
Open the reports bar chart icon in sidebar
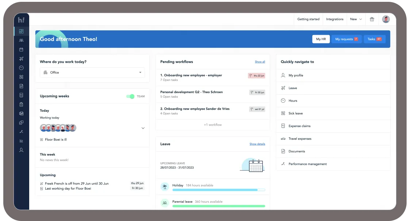pos(22,141)
